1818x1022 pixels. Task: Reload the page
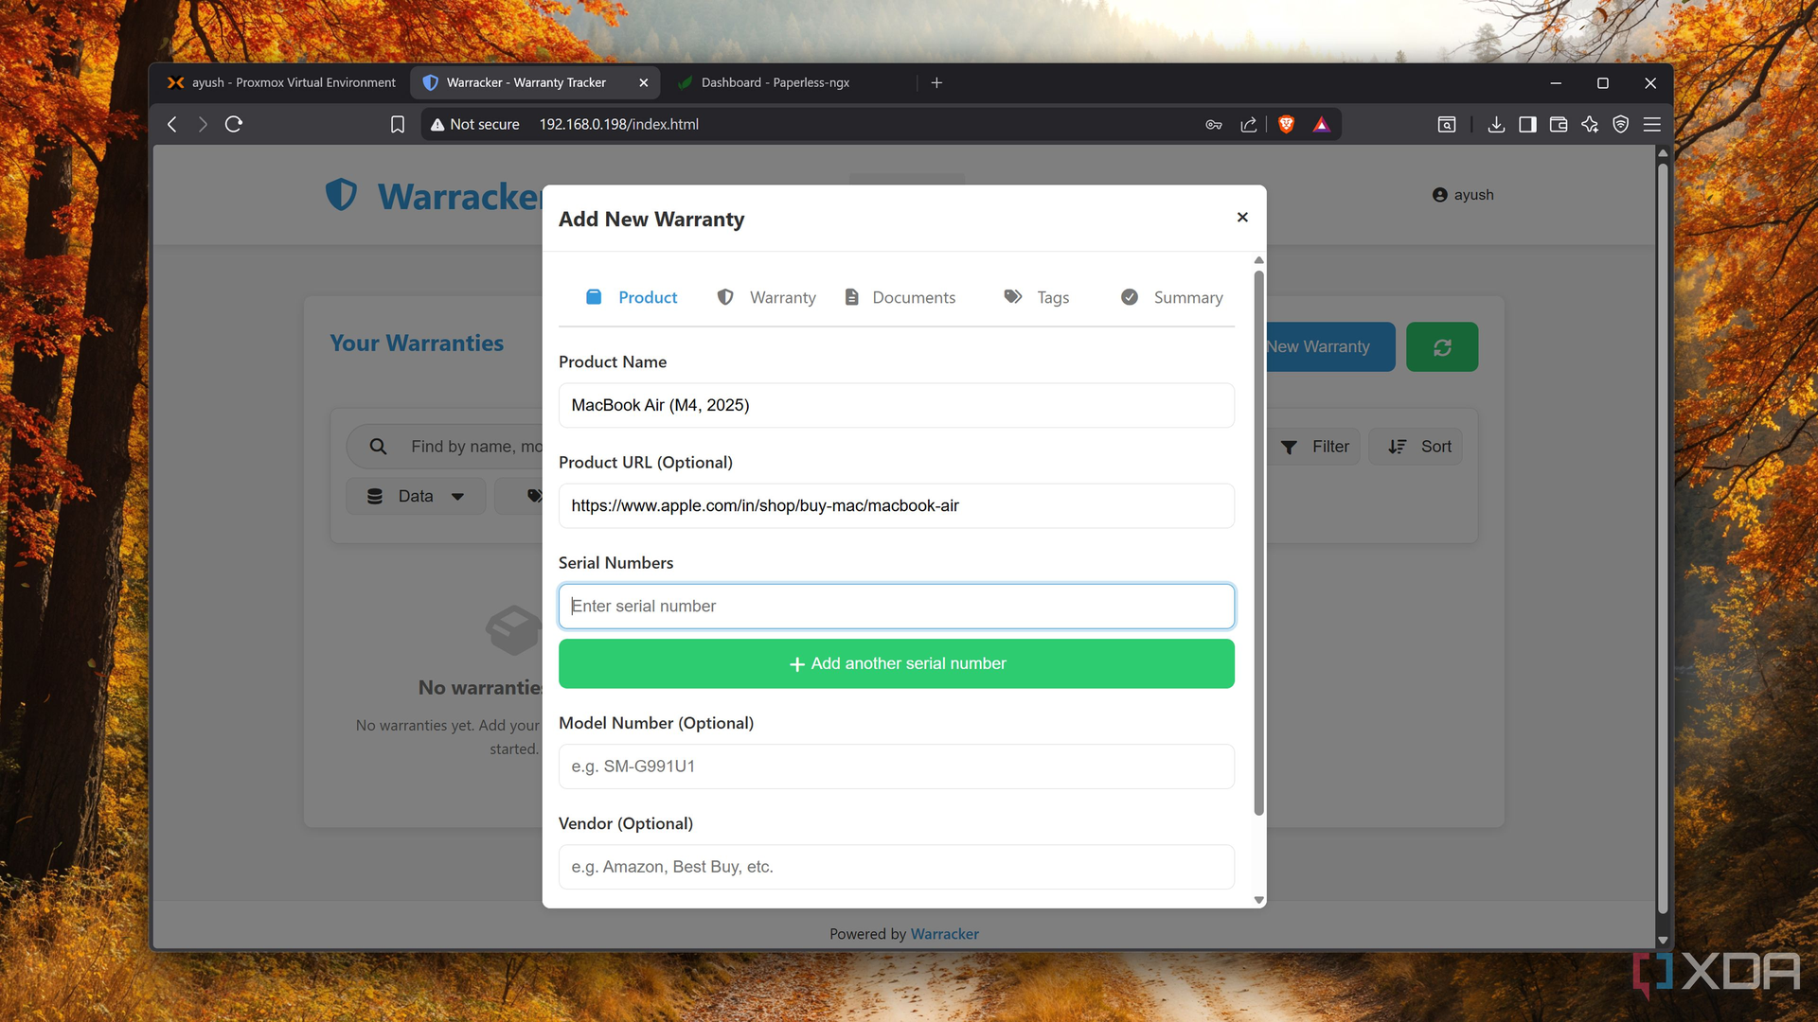click(x=234, y=124)
